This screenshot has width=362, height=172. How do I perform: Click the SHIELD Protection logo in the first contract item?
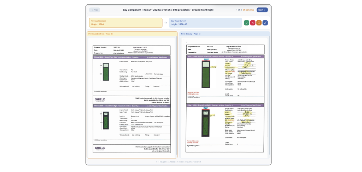pyautogui.click(x=100, y=100)
